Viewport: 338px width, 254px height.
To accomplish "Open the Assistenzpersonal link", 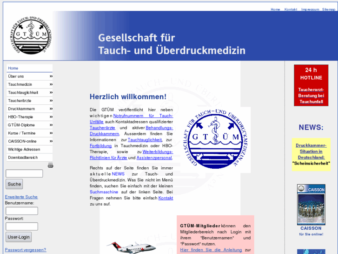I will [154, 158].
